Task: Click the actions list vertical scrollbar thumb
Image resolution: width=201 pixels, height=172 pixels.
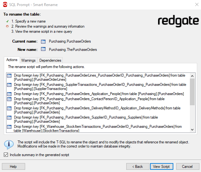Action: coord(192,92)
